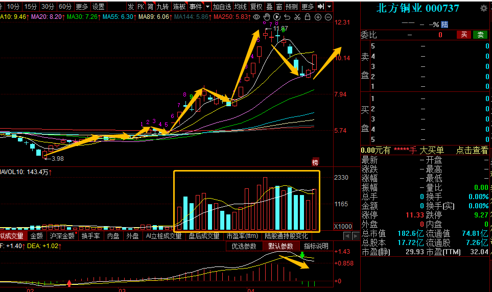
Task: Click 默认参数 button
Action: pyautogui.click(x=280, y=246)
